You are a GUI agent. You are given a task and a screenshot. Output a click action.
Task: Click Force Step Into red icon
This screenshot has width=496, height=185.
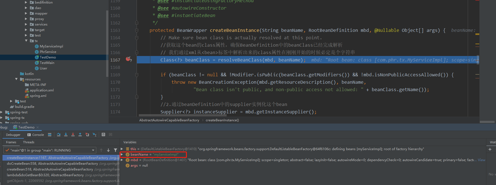(x=73, y=135)
